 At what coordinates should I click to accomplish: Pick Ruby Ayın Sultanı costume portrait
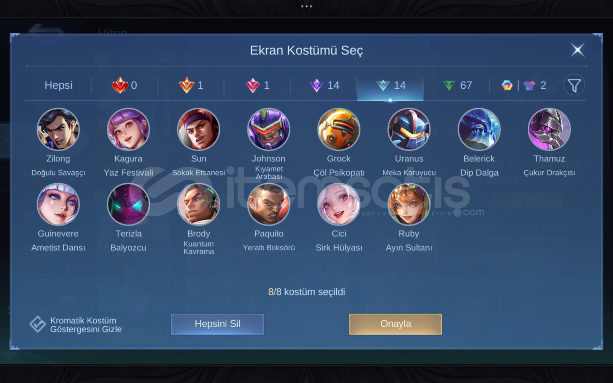pos(409,204)
